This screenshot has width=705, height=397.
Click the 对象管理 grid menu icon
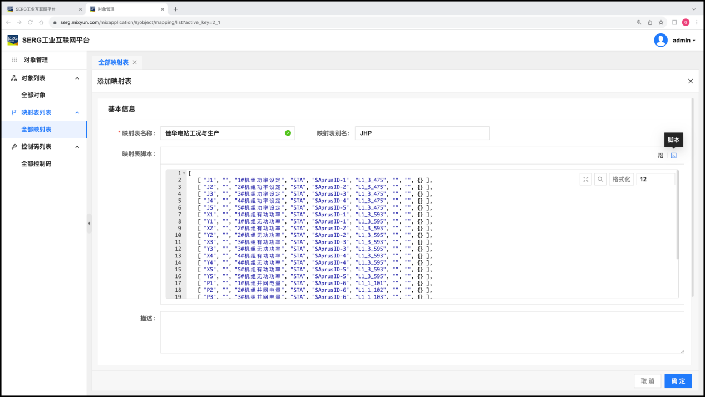click(x=14, y=60)
